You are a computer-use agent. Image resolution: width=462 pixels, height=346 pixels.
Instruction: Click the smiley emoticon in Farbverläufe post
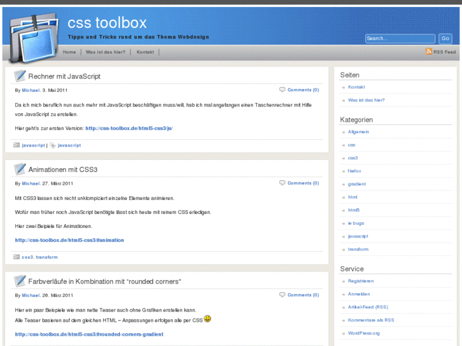(x=207, y=319)
